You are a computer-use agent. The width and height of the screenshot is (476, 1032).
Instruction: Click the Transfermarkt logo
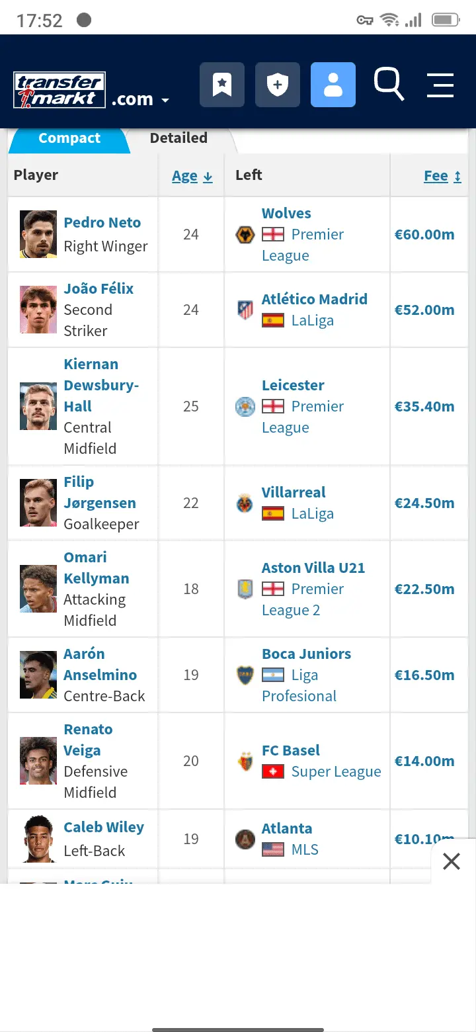(59, 91)
